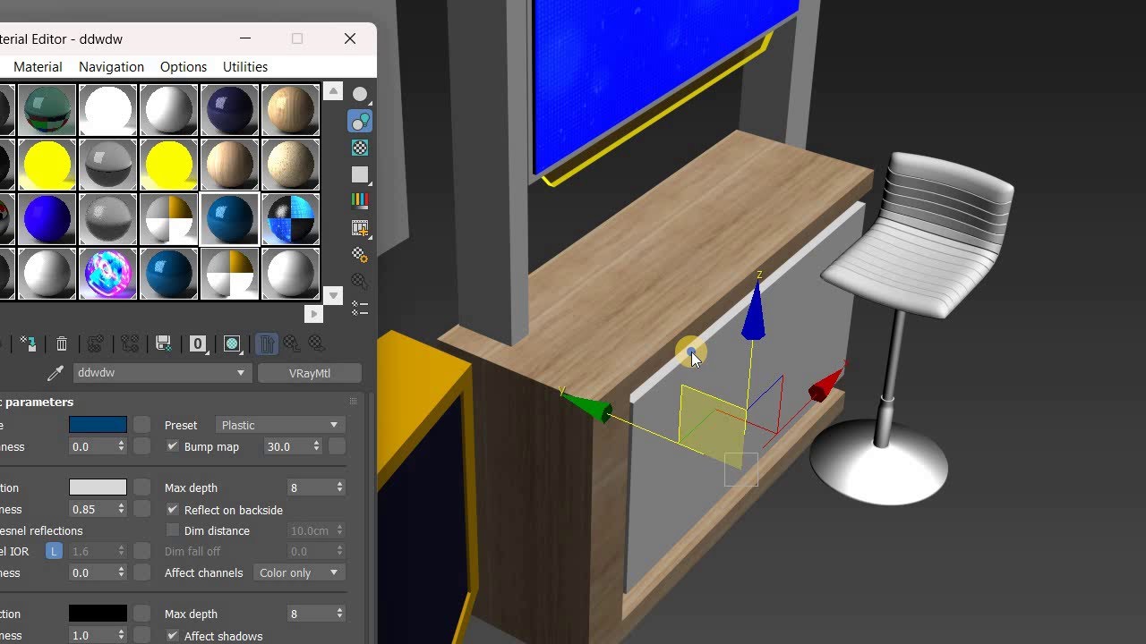Open Material/Map Navigator icon
Image resolution: width=1146 pixels, height=644 pixels.
click(x=360, y=309)
